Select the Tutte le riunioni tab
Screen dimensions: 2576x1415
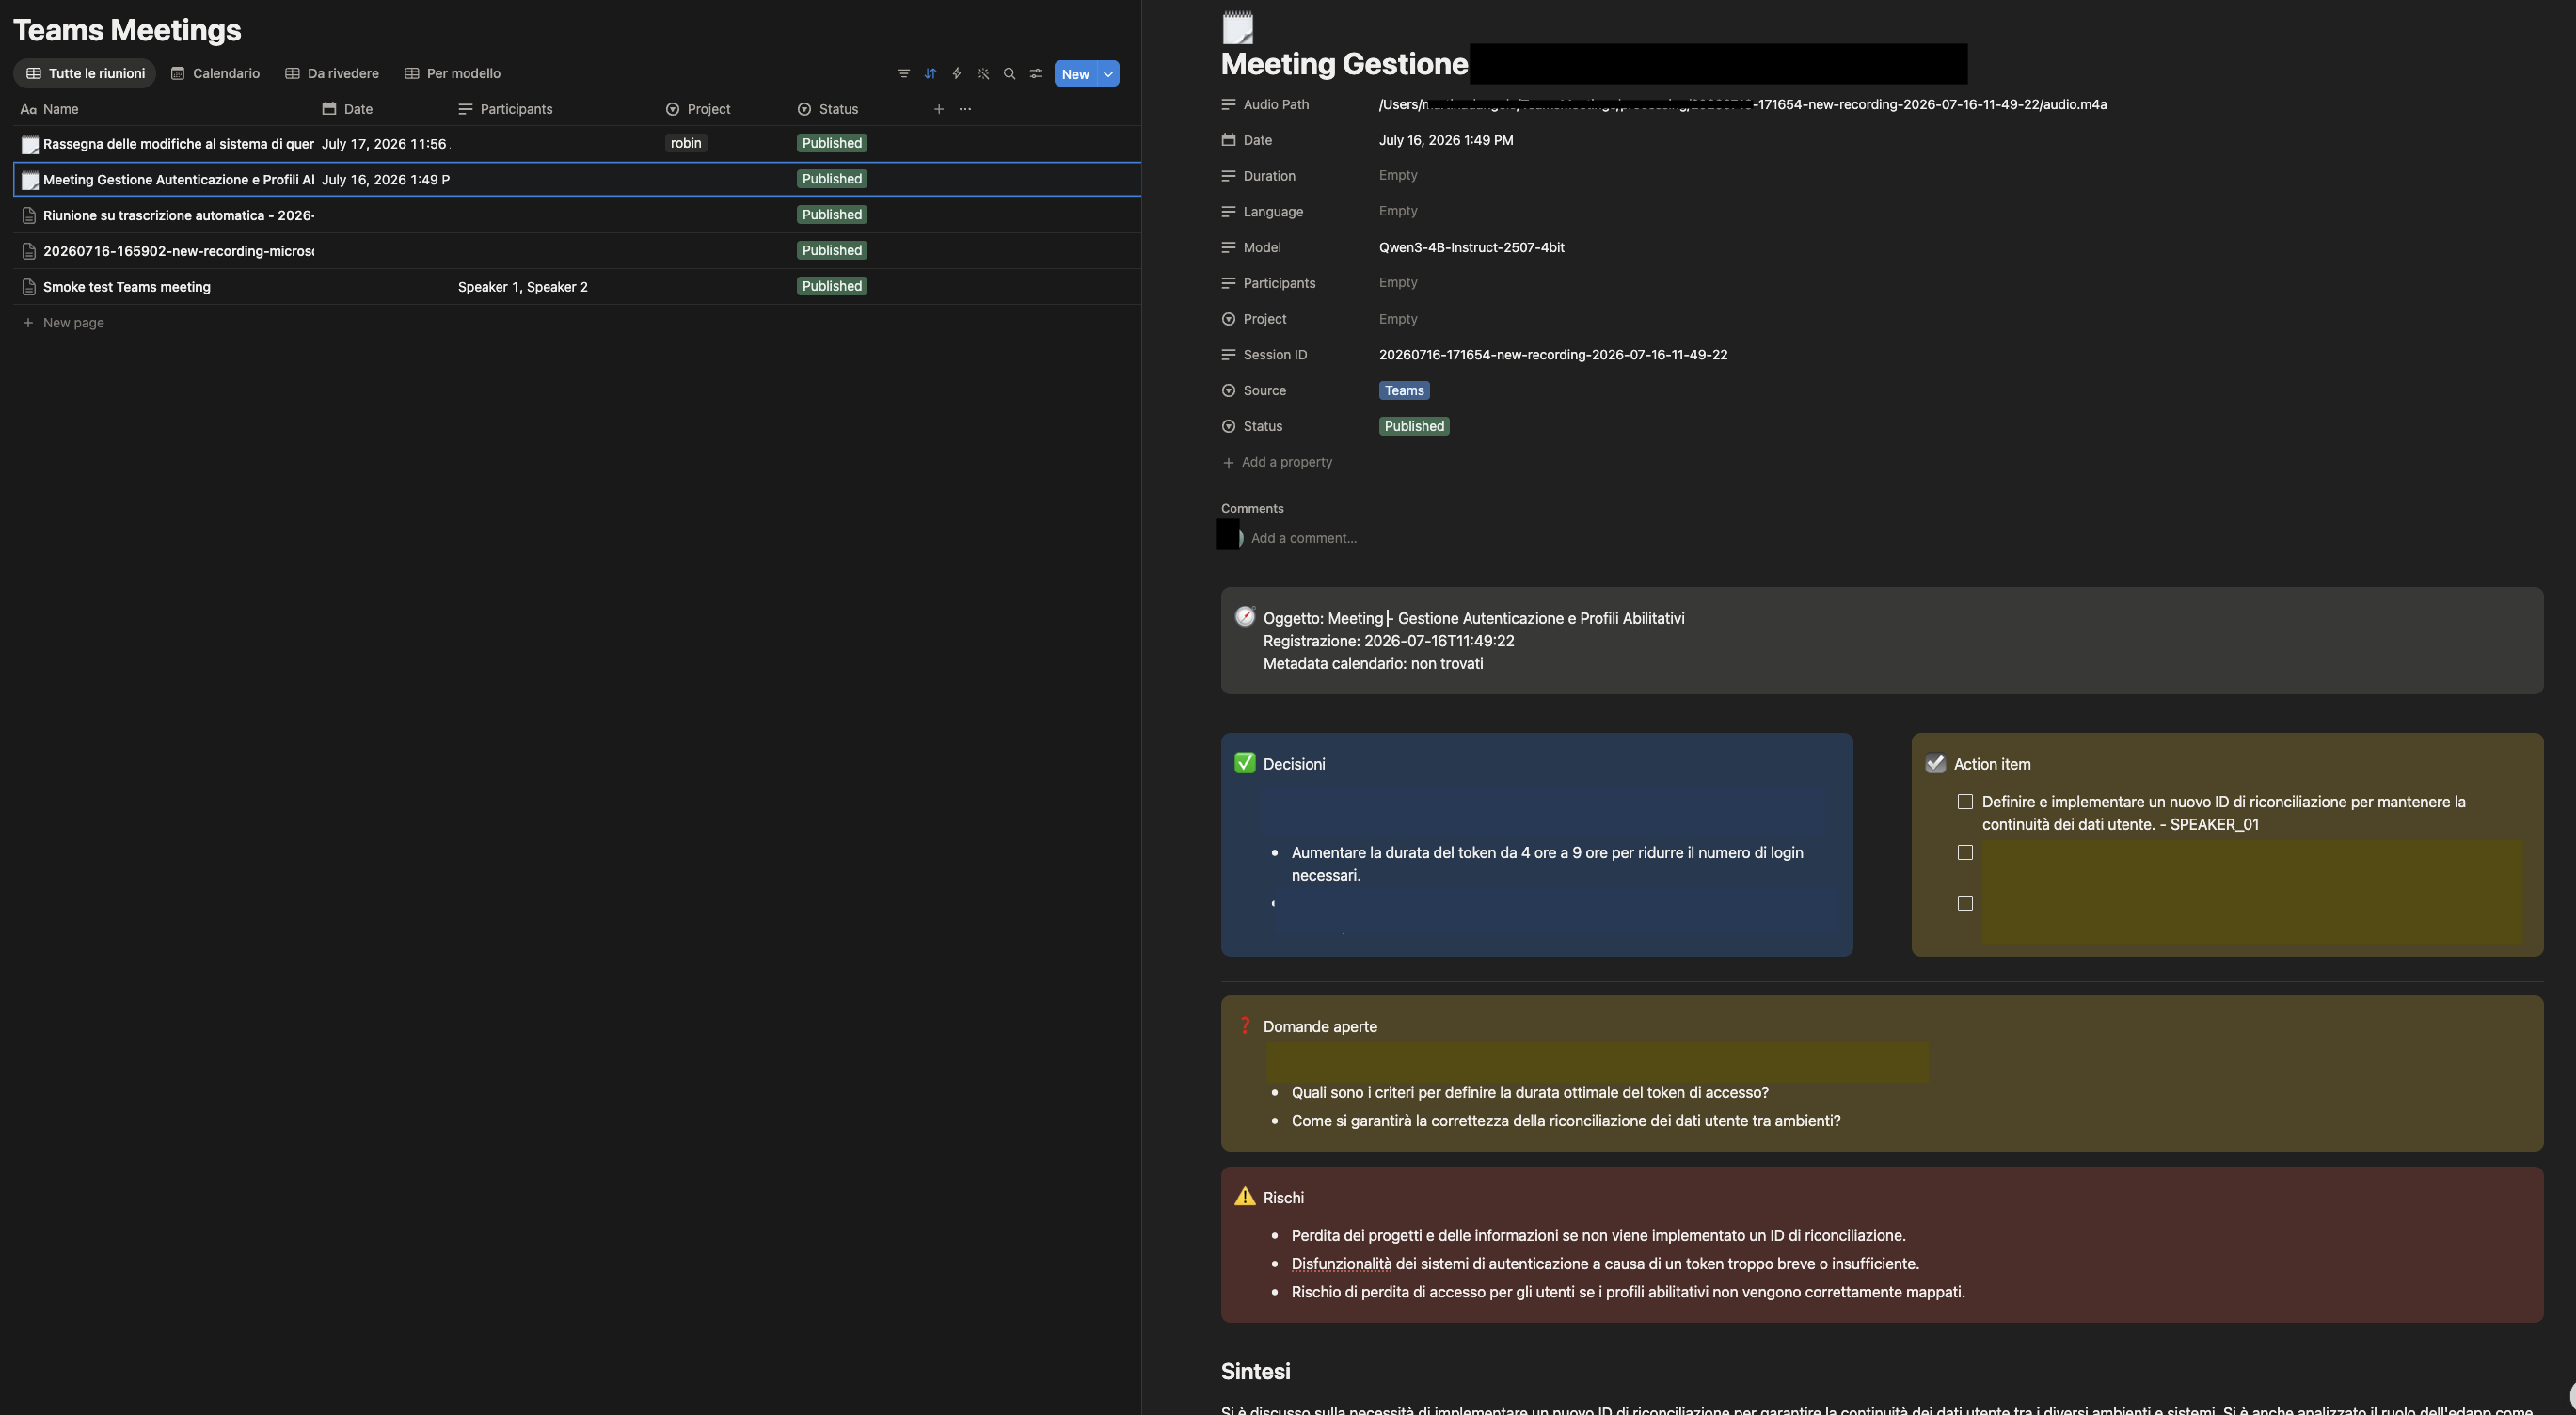[x=85, y=73]
